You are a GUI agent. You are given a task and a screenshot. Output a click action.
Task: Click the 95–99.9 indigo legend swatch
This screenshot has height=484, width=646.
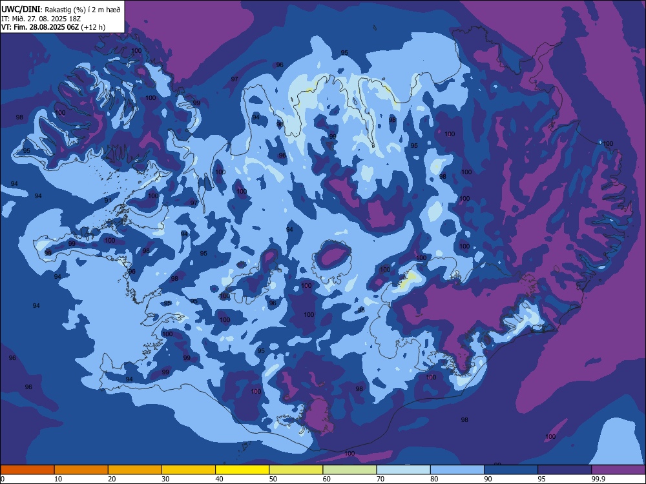click(x=565, y=470)
